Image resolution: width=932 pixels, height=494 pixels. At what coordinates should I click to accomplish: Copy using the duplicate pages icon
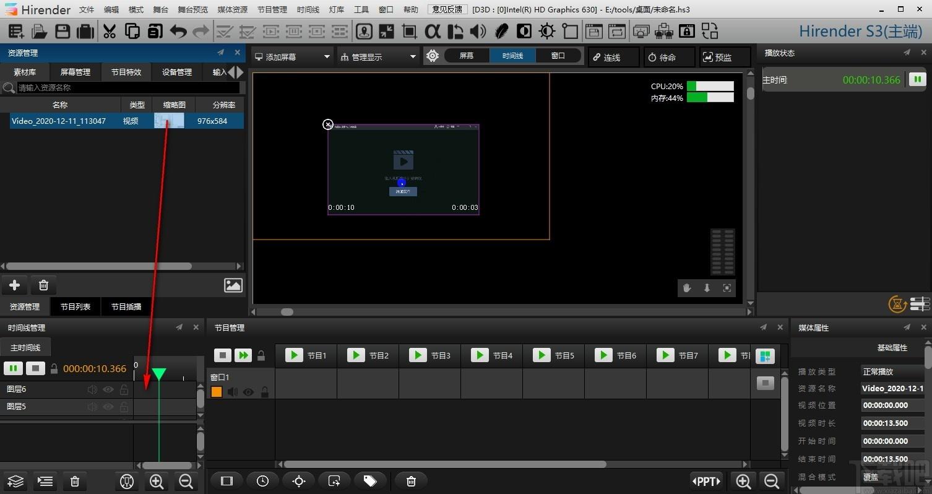coord(132,31)
